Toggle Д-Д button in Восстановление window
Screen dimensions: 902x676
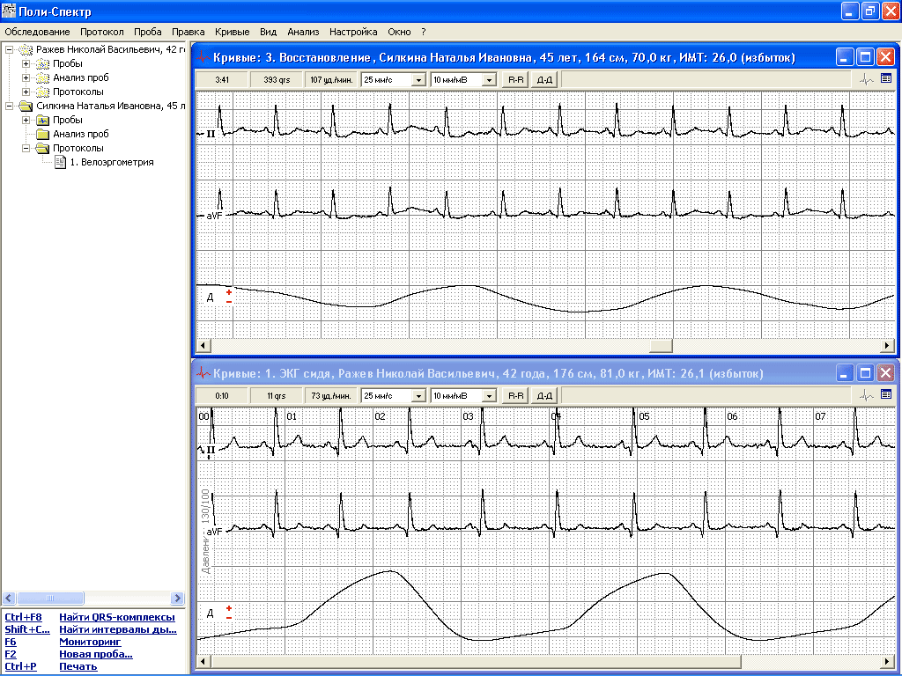545,80
